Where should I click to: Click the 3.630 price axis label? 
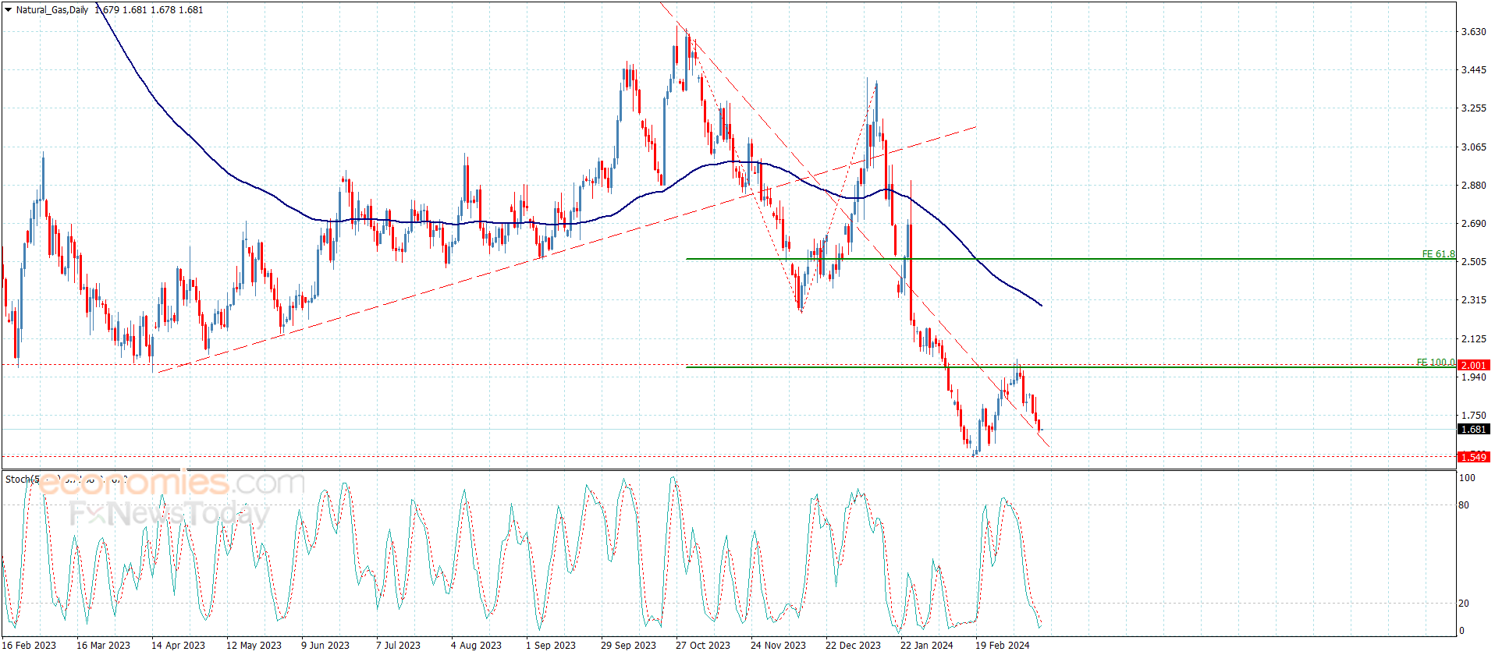(1473, 32)
